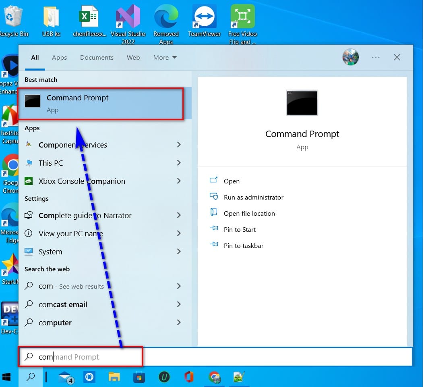Expand the View your PC name chevron

click(179, 233)
